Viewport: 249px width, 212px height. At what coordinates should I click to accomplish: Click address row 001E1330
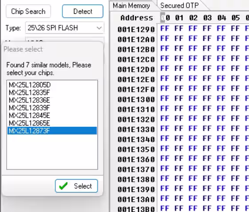tap(136, 130)
